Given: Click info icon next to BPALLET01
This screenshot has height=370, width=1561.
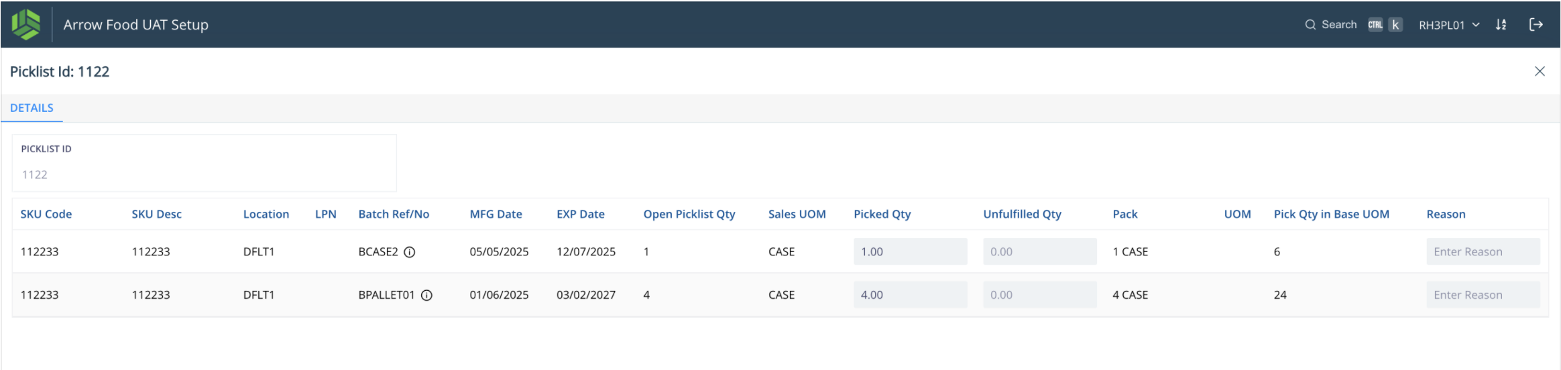Looking at the screenshot, I should coord(426,295).
